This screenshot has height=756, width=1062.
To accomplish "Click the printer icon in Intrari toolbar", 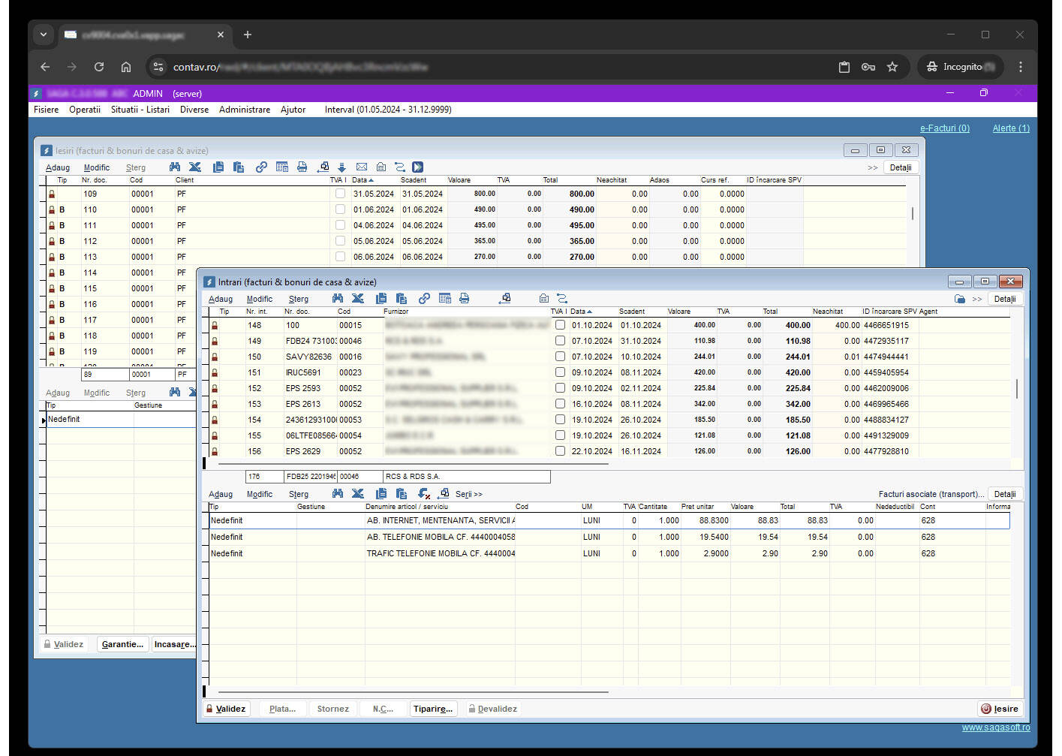I will 465,299.
